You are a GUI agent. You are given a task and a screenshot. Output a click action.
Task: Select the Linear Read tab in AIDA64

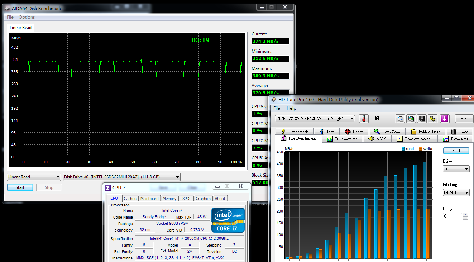[20, 28]
